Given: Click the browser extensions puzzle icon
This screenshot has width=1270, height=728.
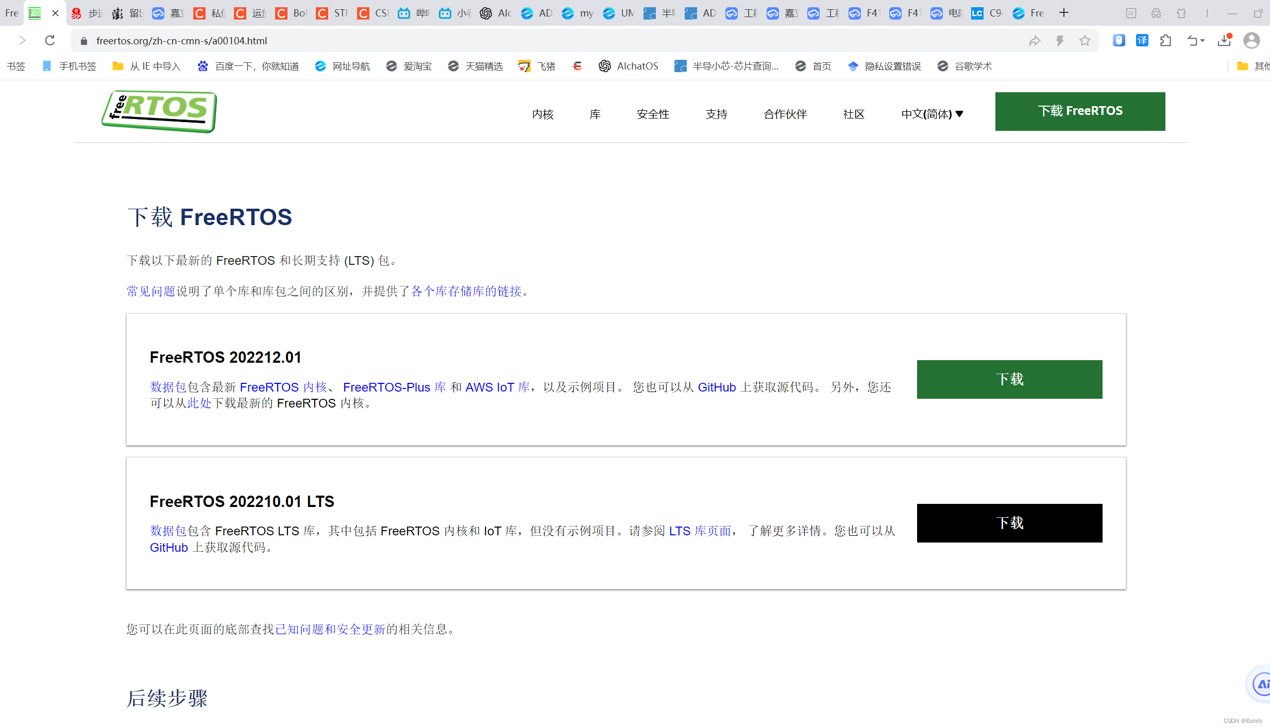Looking at the screenshot, I should pyautogui.click(x=1166, y=40).
